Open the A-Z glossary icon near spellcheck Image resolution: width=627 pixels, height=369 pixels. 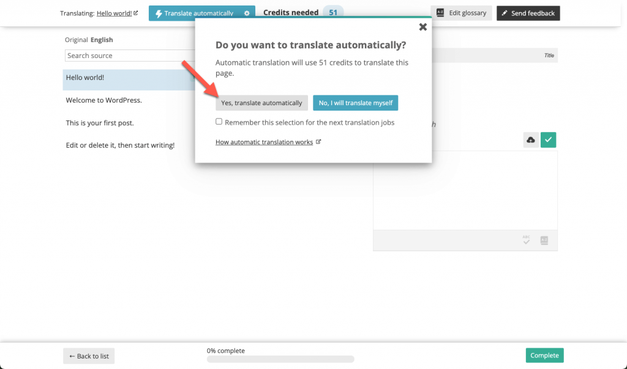tap(544, 240)
